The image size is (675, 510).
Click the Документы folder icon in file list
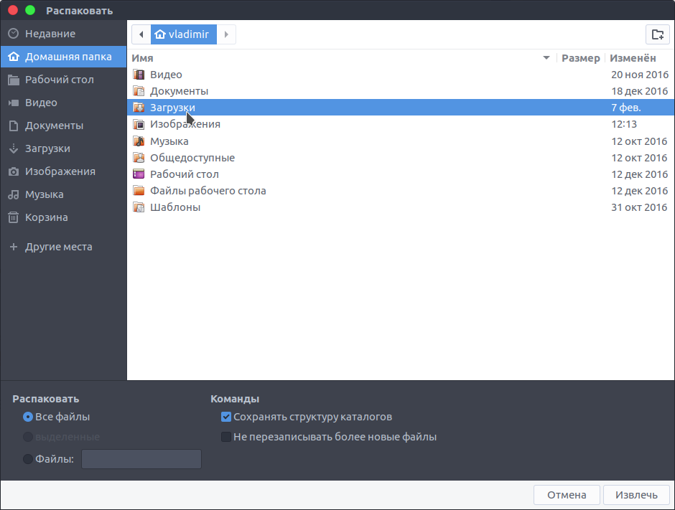(x=139, y=91)
